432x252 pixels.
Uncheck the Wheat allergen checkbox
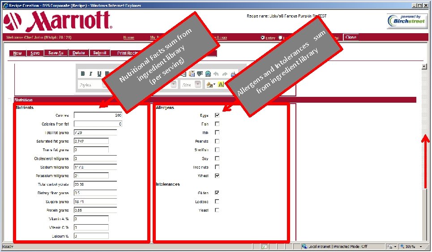point(217,175)
